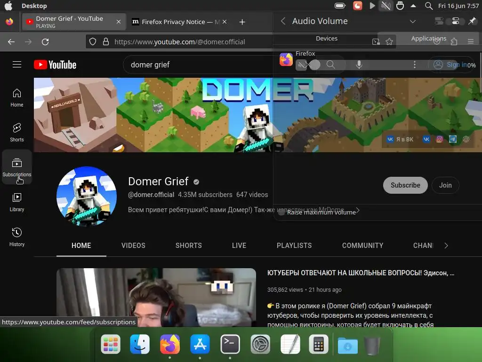Open History in the YouTube sidebar
Viewport: 482px width, 362px height.
pos(17,237)
